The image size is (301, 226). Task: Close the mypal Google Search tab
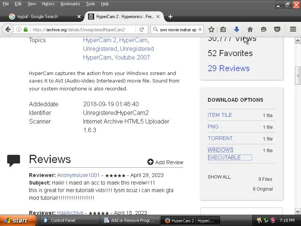pyautogui.click(x=79, y=17)
